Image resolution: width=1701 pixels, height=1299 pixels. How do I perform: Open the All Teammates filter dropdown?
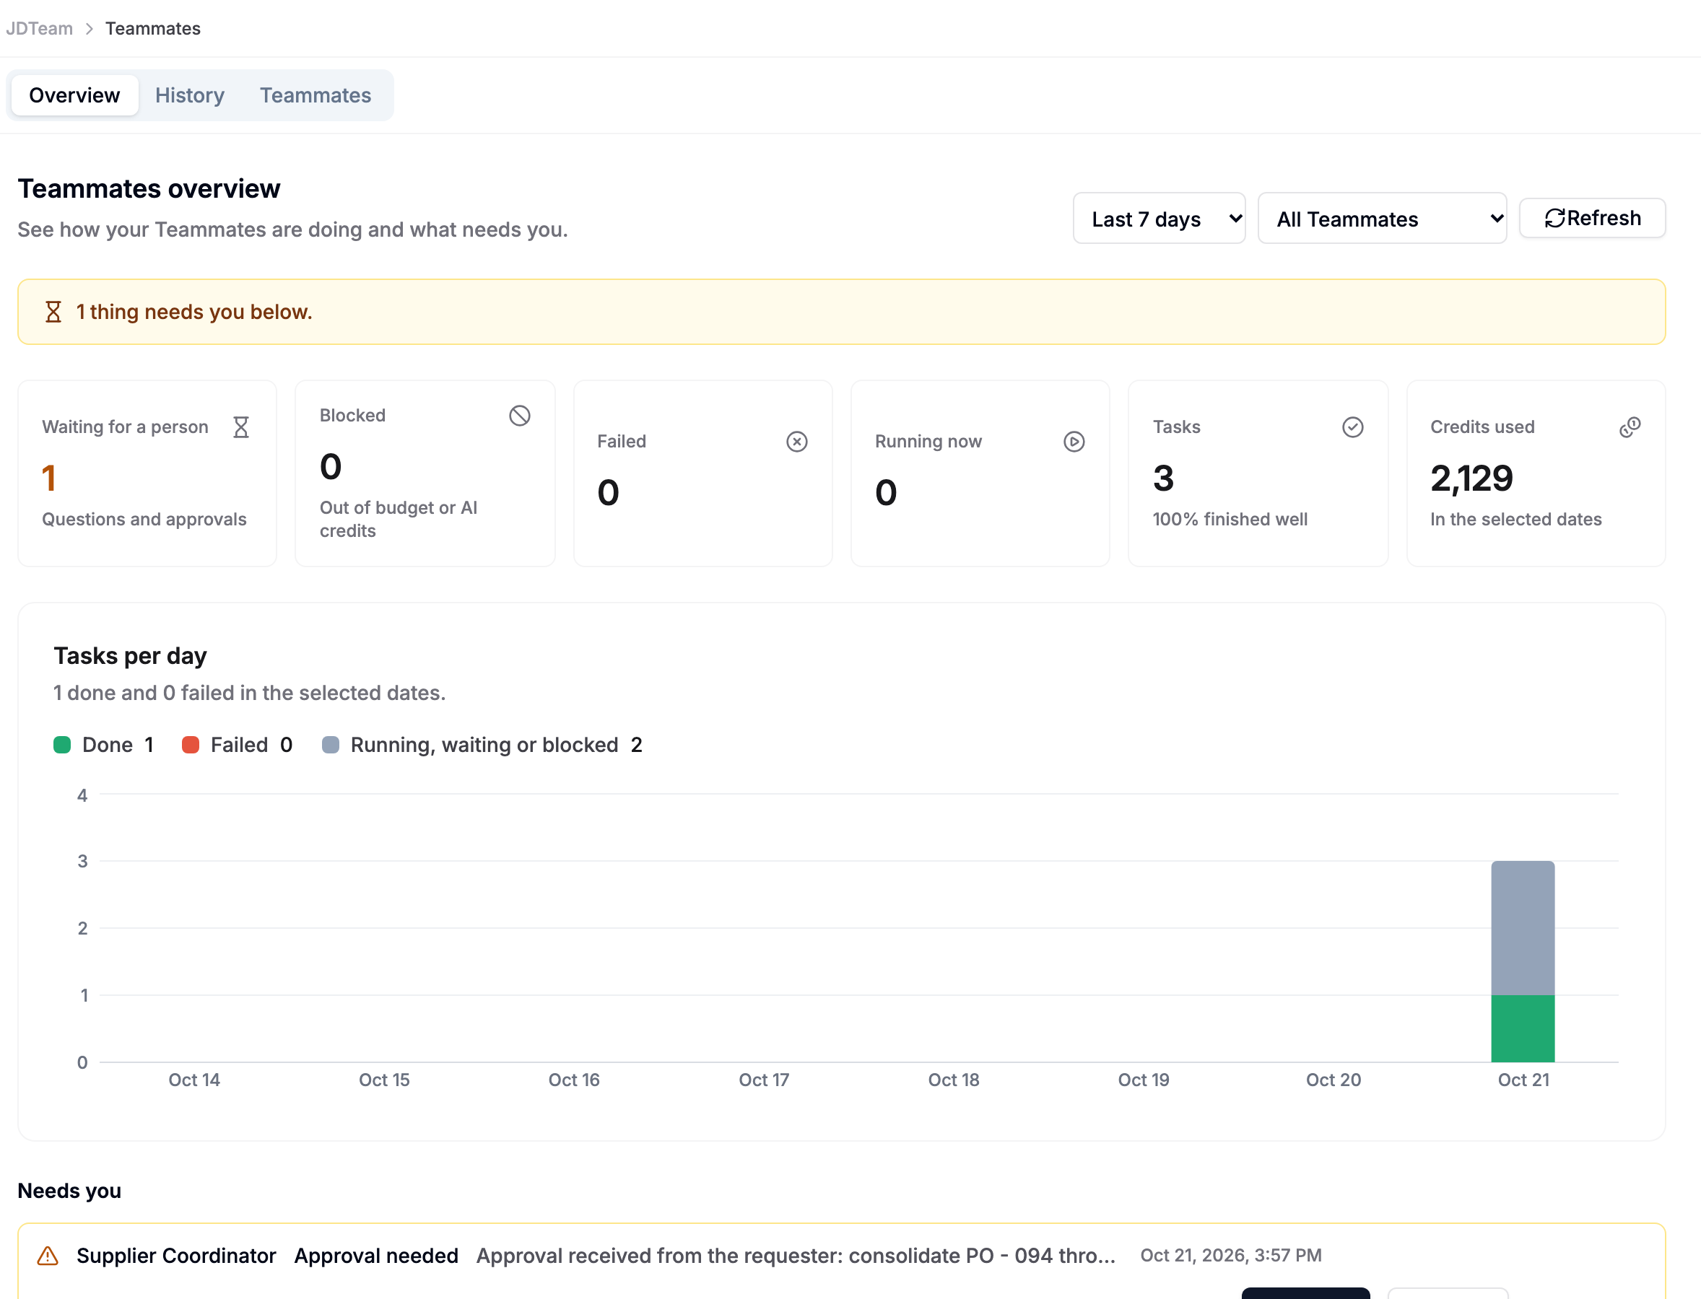click(x=1382, y=219)
